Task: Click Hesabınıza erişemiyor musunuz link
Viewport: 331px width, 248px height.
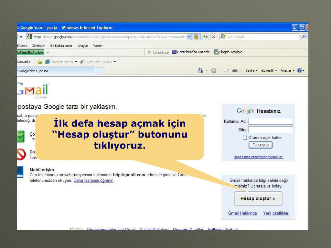Action: pos(258,157)
